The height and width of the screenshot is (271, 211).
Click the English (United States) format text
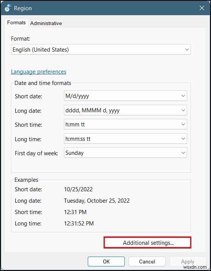tap(41, 50)
